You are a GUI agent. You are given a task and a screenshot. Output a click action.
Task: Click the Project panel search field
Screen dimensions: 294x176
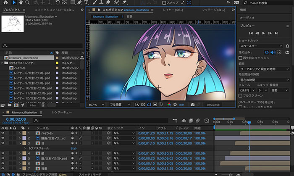pos(42,45)
